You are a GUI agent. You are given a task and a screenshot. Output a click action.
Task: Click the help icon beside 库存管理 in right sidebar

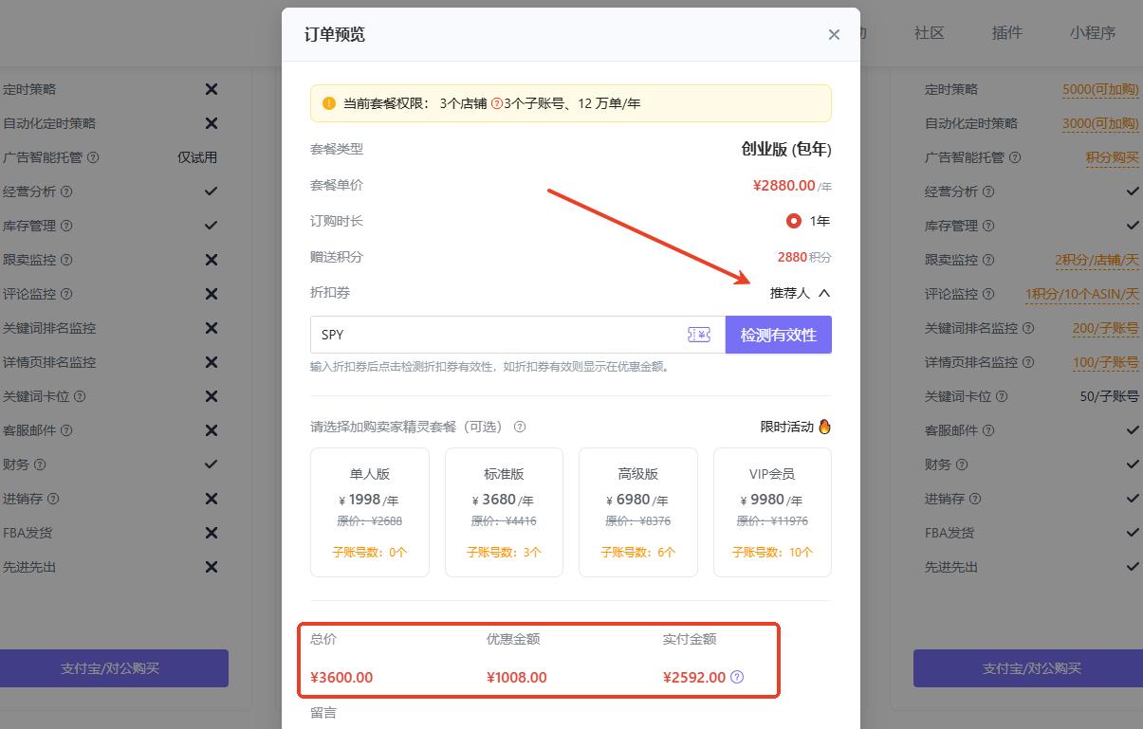pos(989,226)
